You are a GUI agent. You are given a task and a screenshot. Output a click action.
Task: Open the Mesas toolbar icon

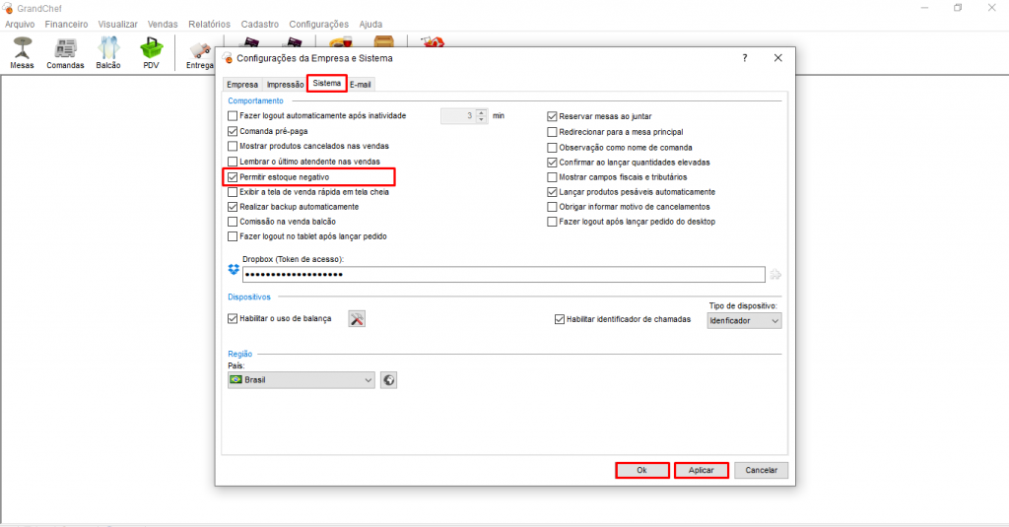tap(22, 51)
